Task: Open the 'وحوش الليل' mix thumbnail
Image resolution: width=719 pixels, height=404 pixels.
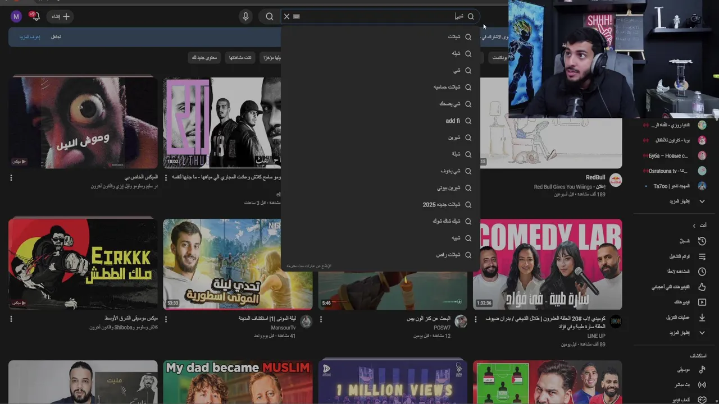Action: pyautogui.click(x=83, y=122)
